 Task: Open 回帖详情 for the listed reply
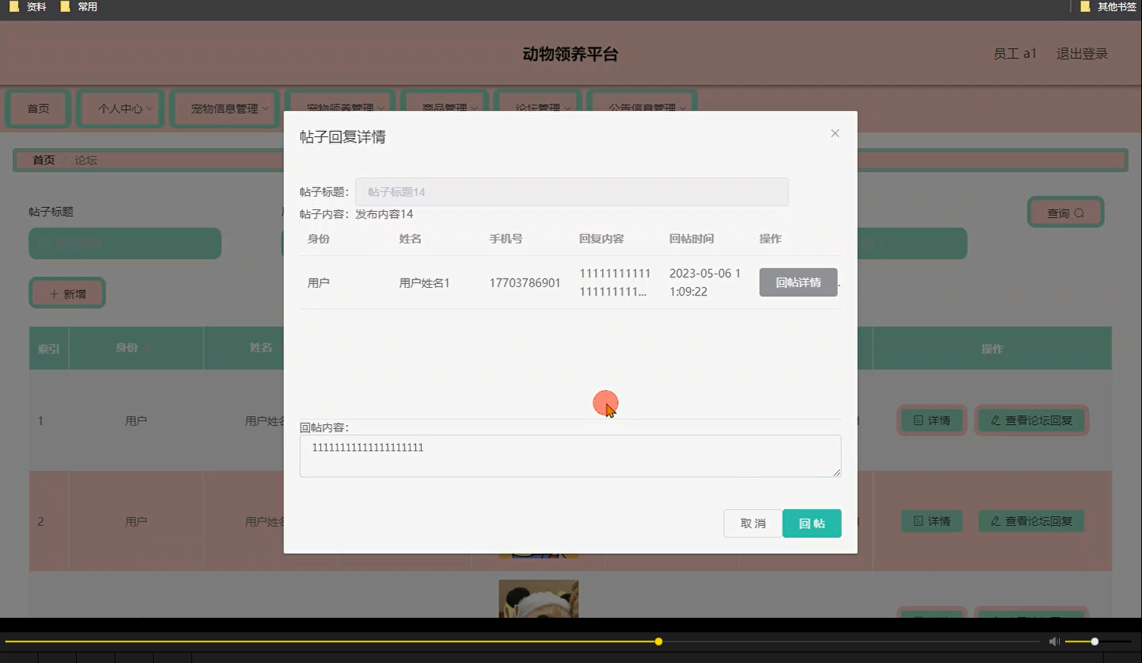point(798,282)
